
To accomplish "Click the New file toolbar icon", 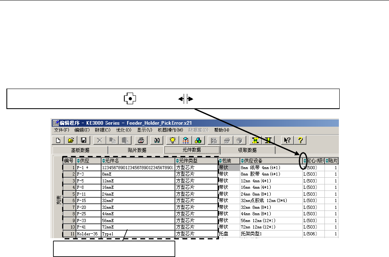I will [x=58, y=140].
